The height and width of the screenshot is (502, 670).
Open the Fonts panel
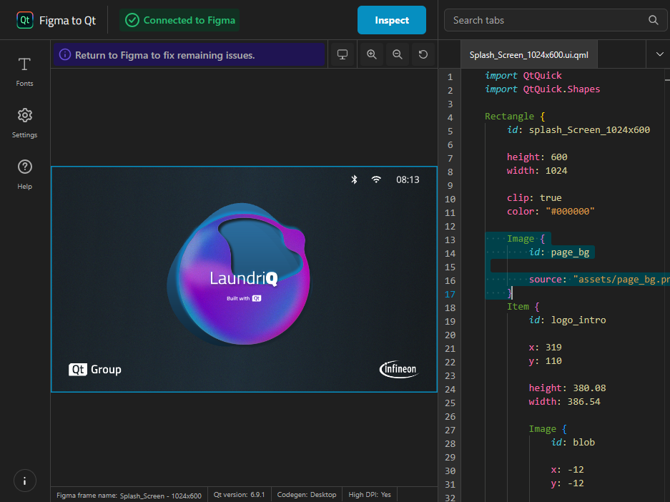point(24,72)
